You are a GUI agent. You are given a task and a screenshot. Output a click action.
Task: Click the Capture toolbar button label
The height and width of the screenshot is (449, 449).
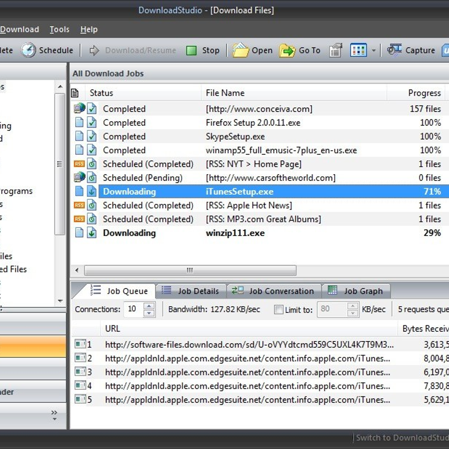(x=420, y=50)
